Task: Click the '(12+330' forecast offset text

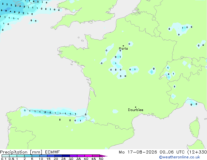Action: coord(197,152)
